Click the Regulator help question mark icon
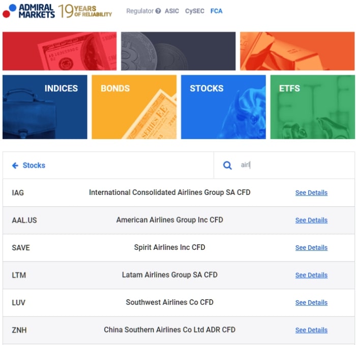Viewport: 356px width, 345px height. coord(158,11)
